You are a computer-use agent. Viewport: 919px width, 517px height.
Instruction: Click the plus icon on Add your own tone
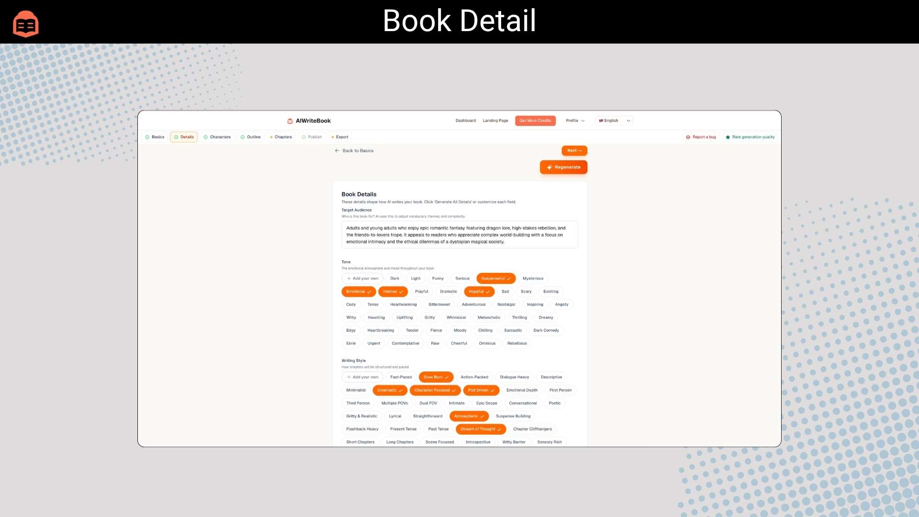click(x=350, y=278)
